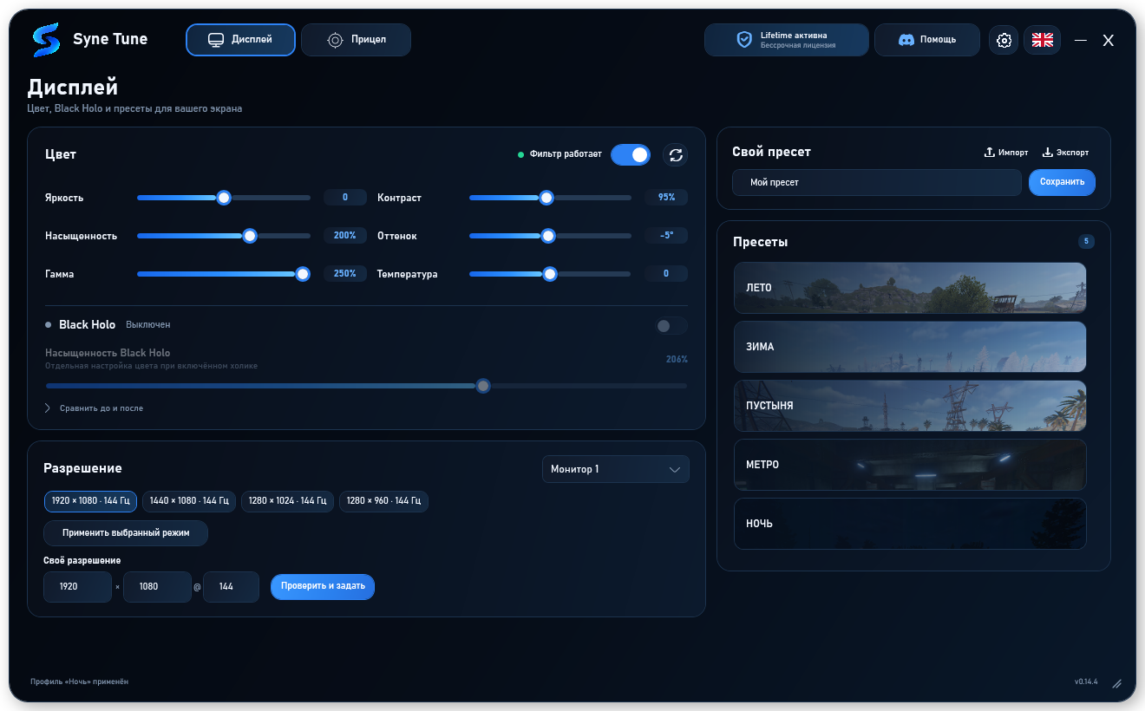Viewport: 1145px width, 711px height.
Task: Click the Гамма slider handle
Action: [x=303, y=274]
